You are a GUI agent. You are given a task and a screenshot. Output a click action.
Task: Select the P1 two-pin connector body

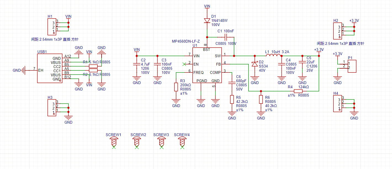coord(352,66)
